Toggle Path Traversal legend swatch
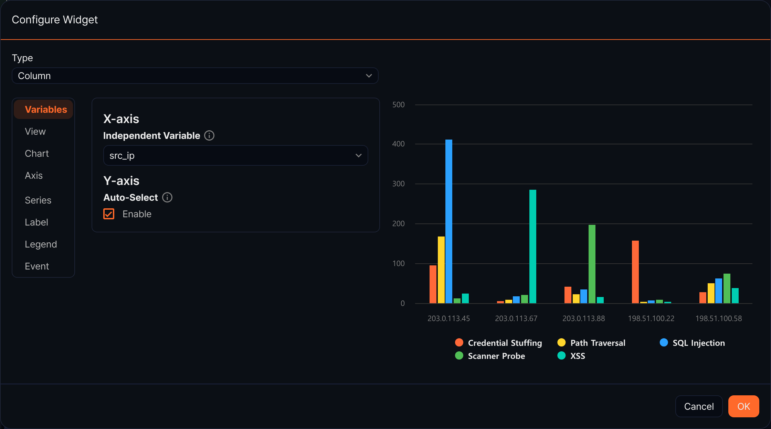 click(x=561, y=342)
